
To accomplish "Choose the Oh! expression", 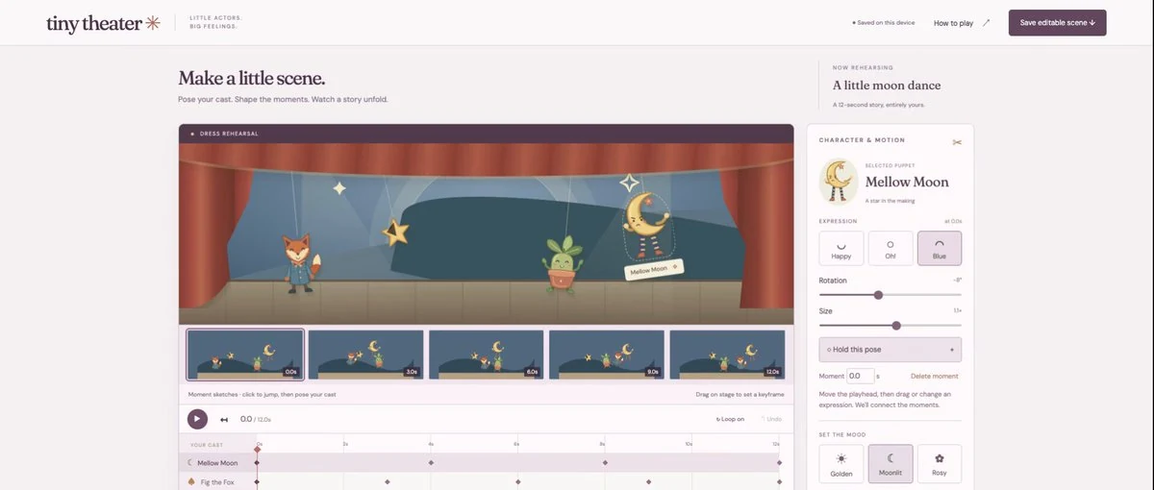I will tap(891, 248).
